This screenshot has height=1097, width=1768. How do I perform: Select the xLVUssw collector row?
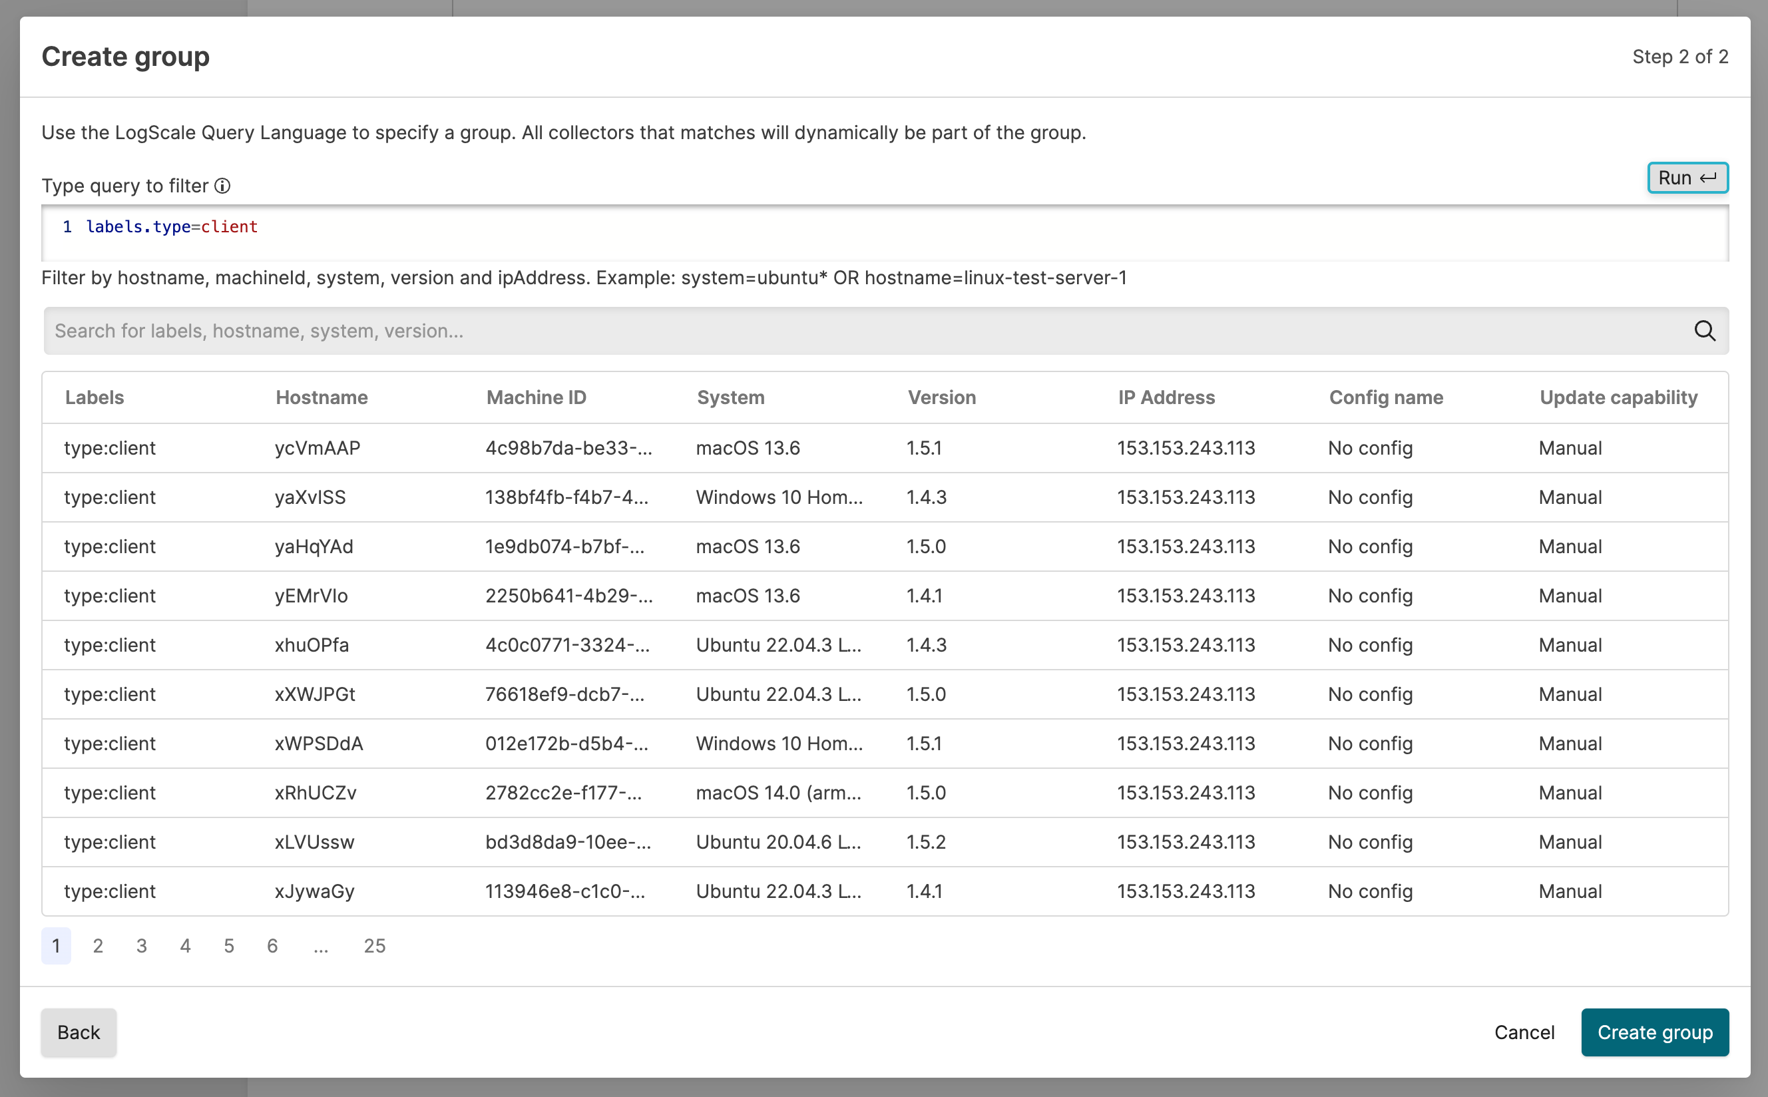click(314, 841)
